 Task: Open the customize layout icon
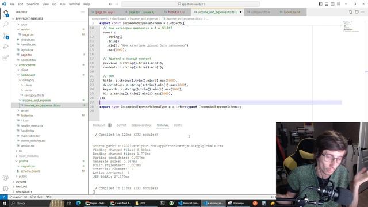(339, 4)
